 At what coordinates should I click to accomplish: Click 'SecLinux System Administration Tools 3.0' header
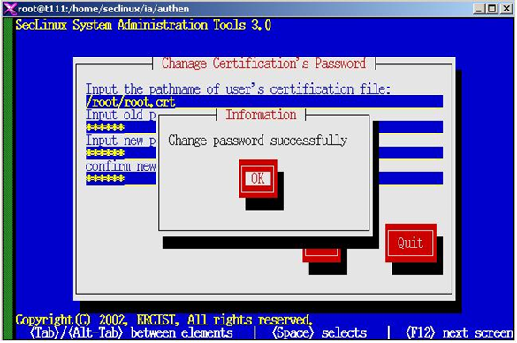(x=143, y=25)
